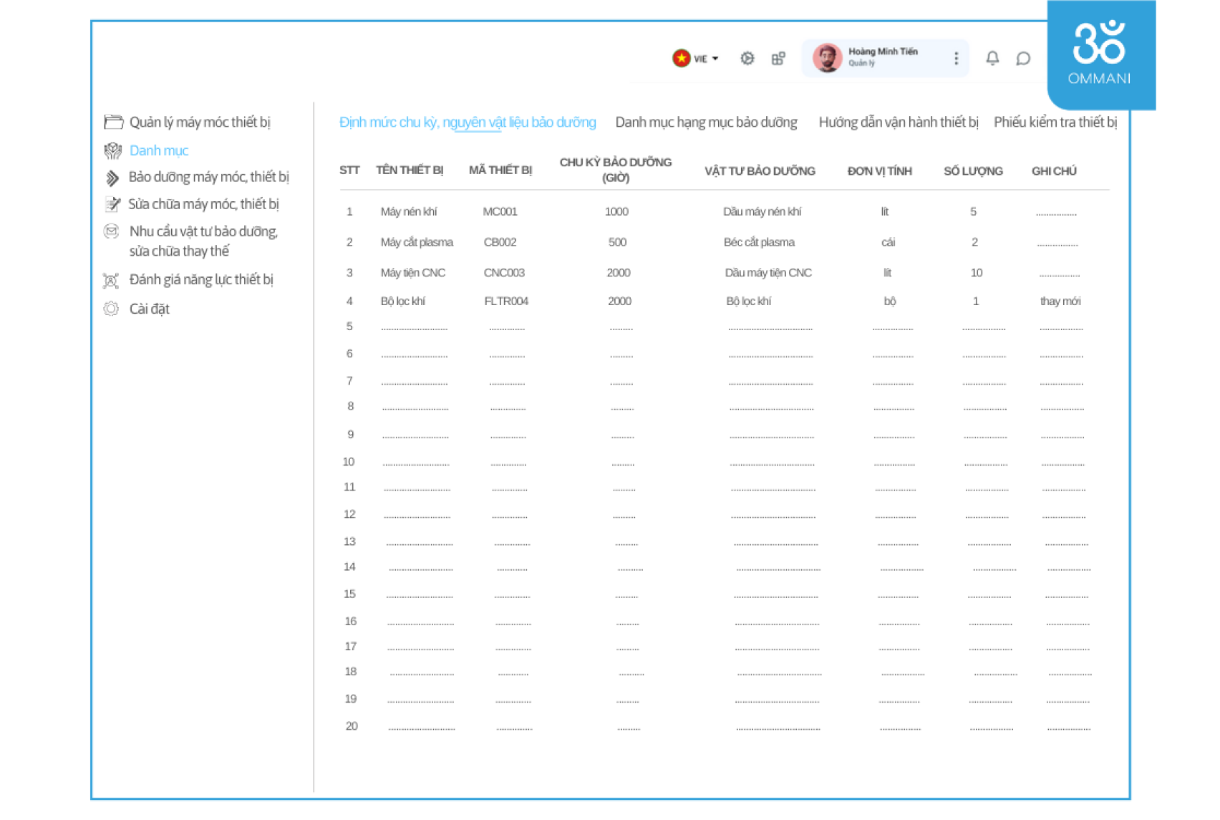Switch to Phiếu kiểm tra thiết bị tab
1220x820 pixels.
point(1055,122)
